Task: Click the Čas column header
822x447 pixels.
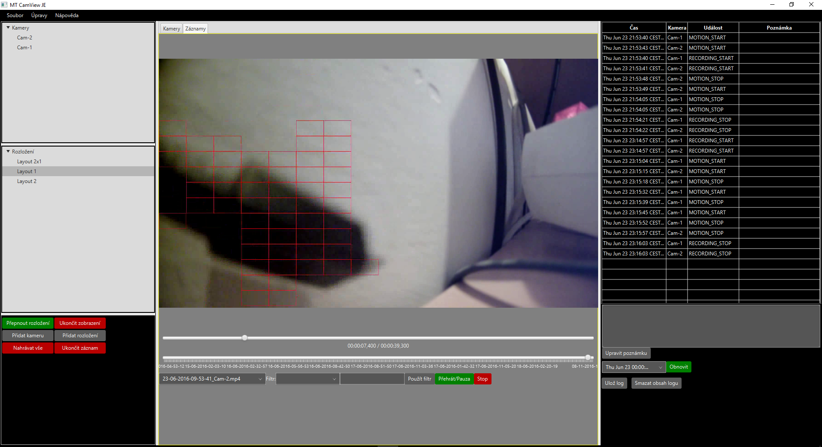Action: (634, 28)
